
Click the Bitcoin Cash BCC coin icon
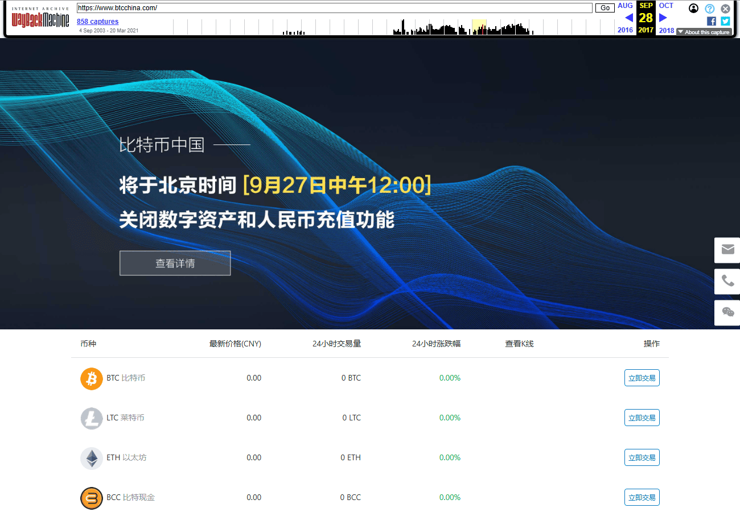[x=92, y=498]
